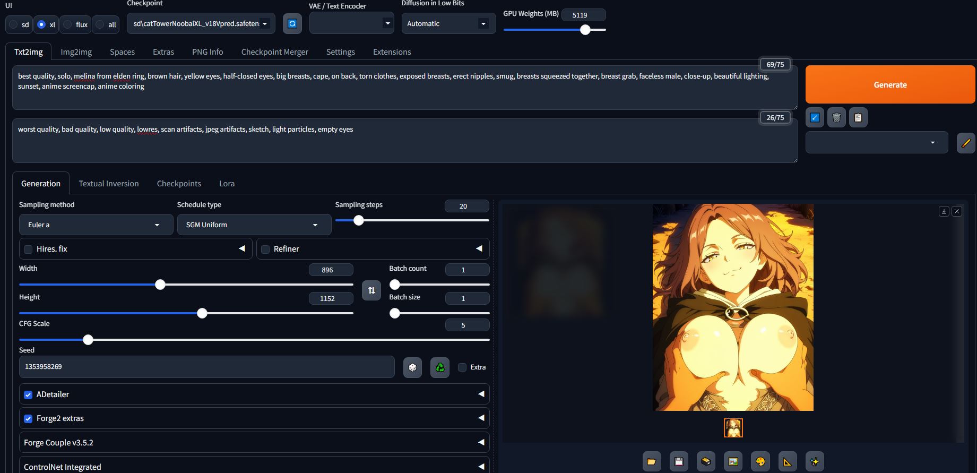
Task: Switch to the Textual Inversion tab
Action: click(109, 183)
